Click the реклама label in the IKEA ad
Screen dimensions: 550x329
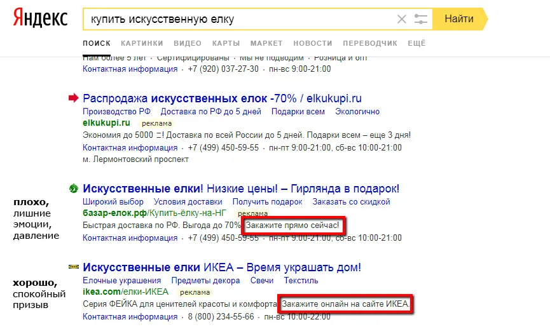195,292
